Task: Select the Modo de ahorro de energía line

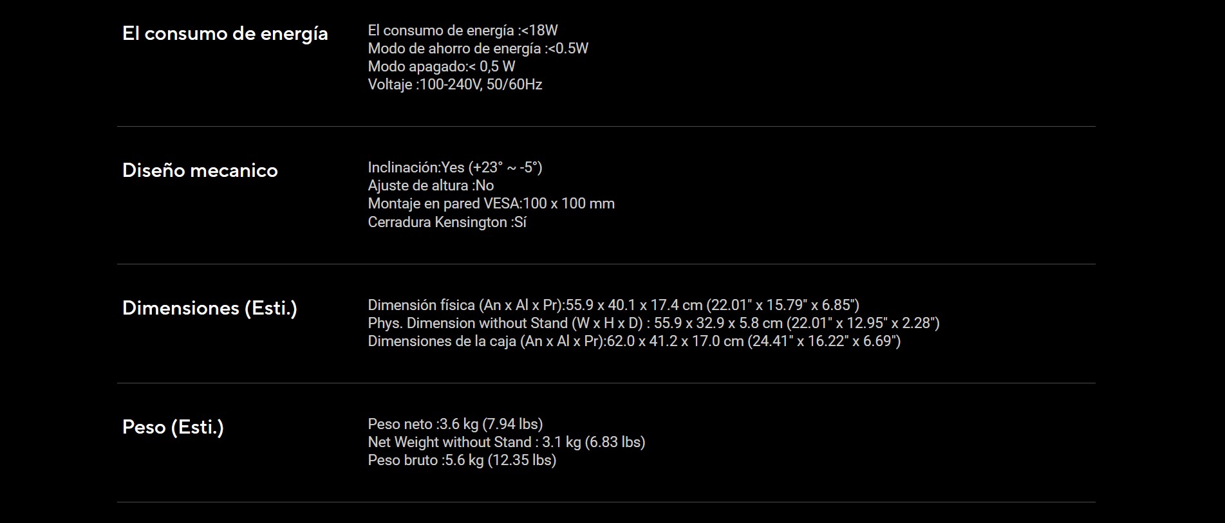Action: (478, 48)
